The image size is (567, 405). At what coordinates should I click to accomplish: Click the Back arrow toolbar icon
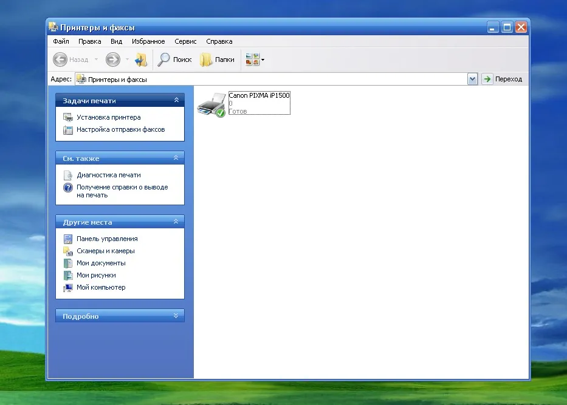tap(60, 60)
